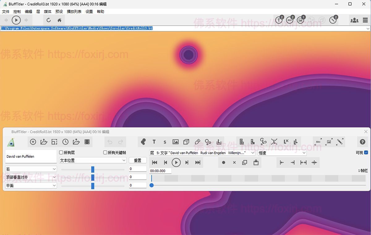Add a new text layer
The height and width of the screenshot is (235, 371).
[x=154, y=142]
